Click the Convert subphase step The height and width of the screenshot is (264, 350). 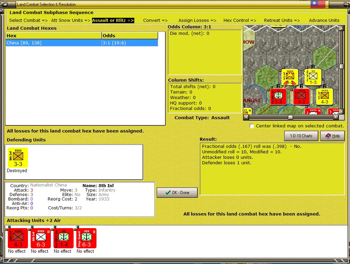[x=155, y=20]
